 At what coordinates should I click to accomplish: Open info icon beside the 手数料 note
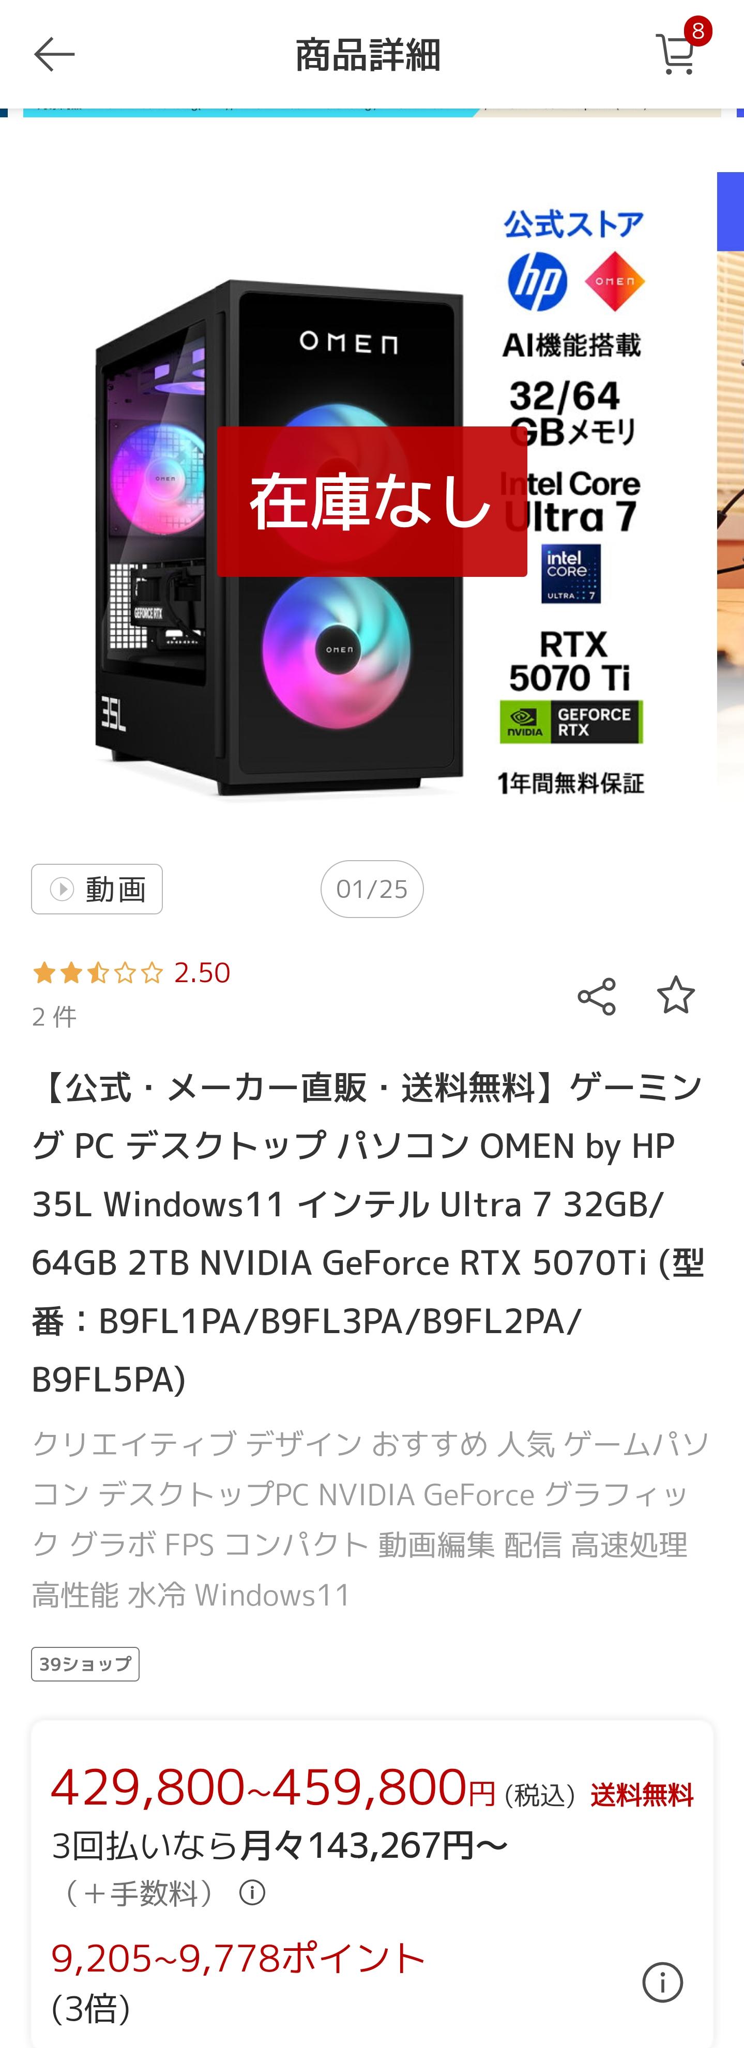252,1892
